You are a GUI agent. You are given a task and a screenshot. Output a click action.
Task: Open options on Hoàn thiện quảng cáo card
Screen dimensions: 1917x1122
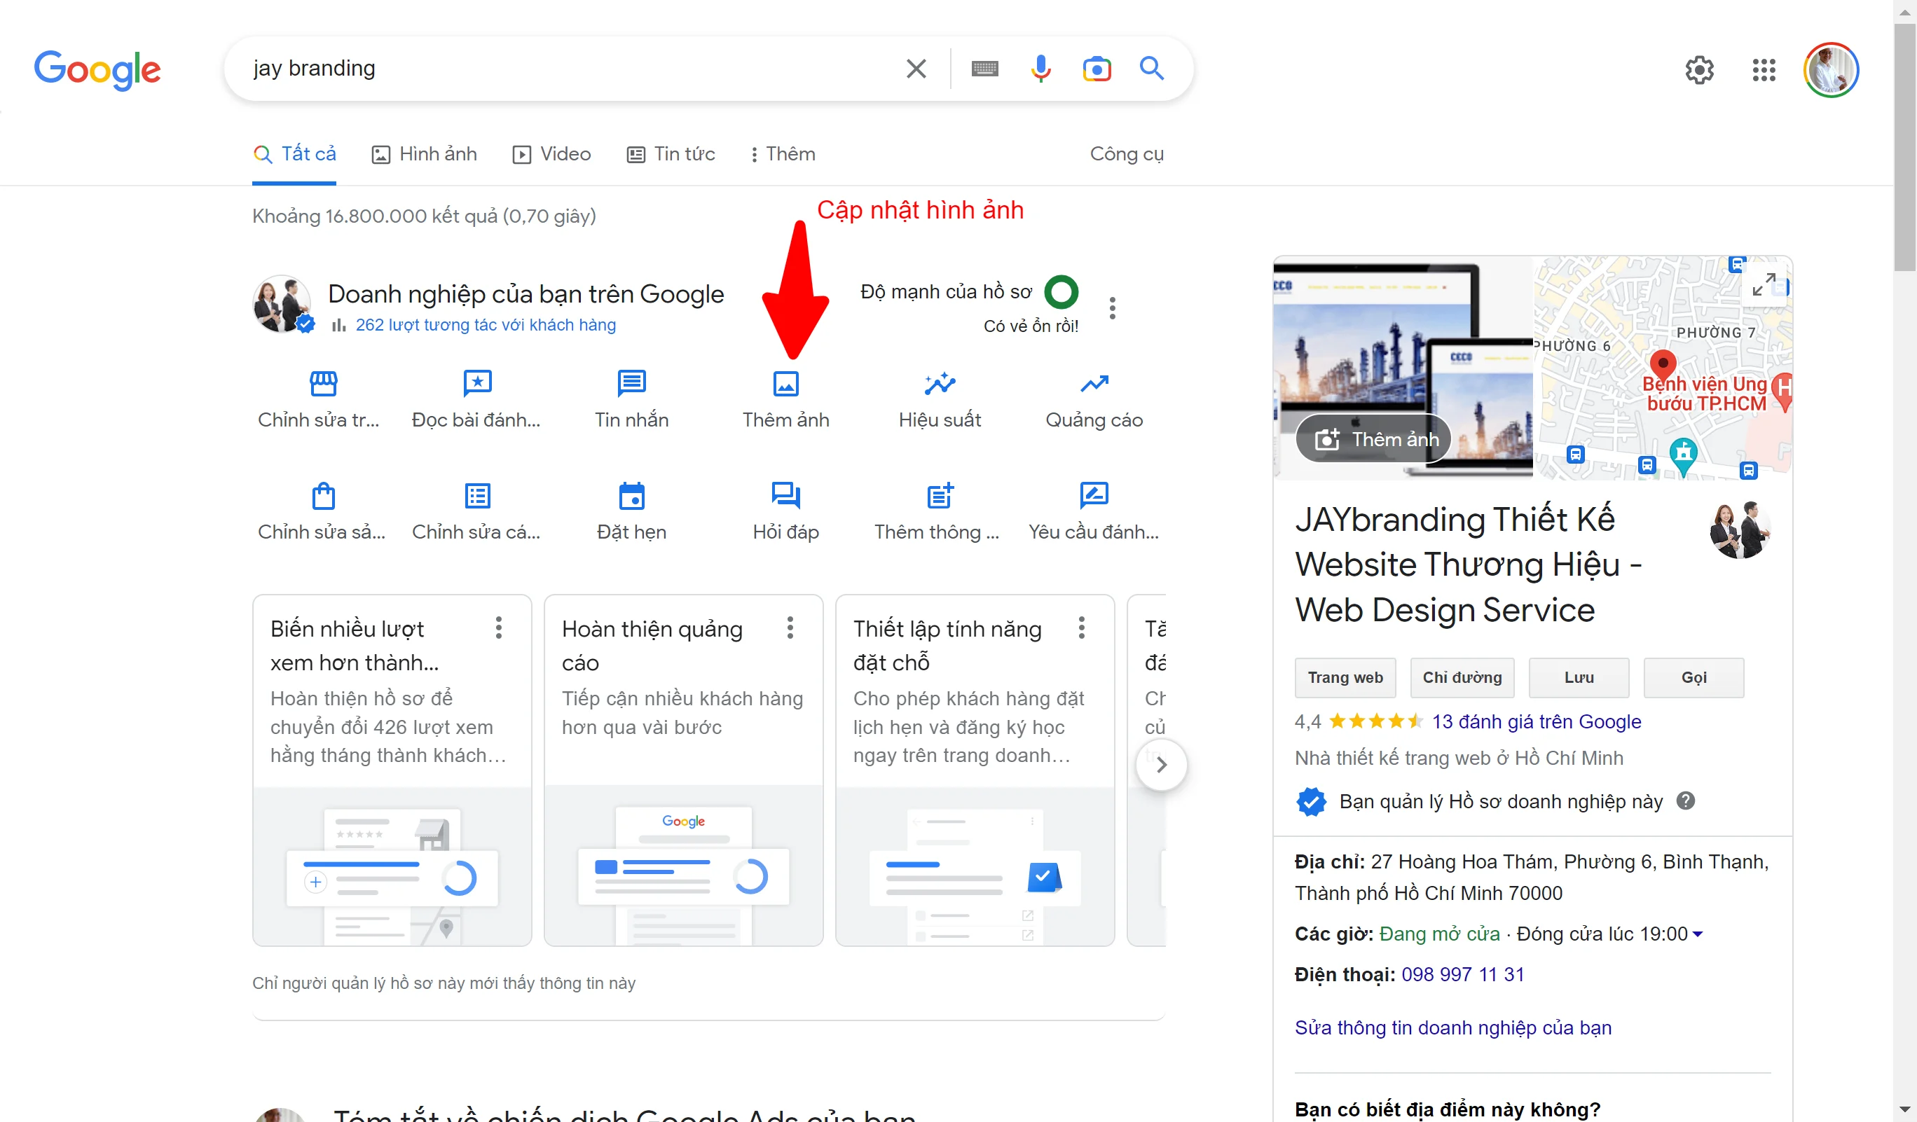click(x=790, y=628)
